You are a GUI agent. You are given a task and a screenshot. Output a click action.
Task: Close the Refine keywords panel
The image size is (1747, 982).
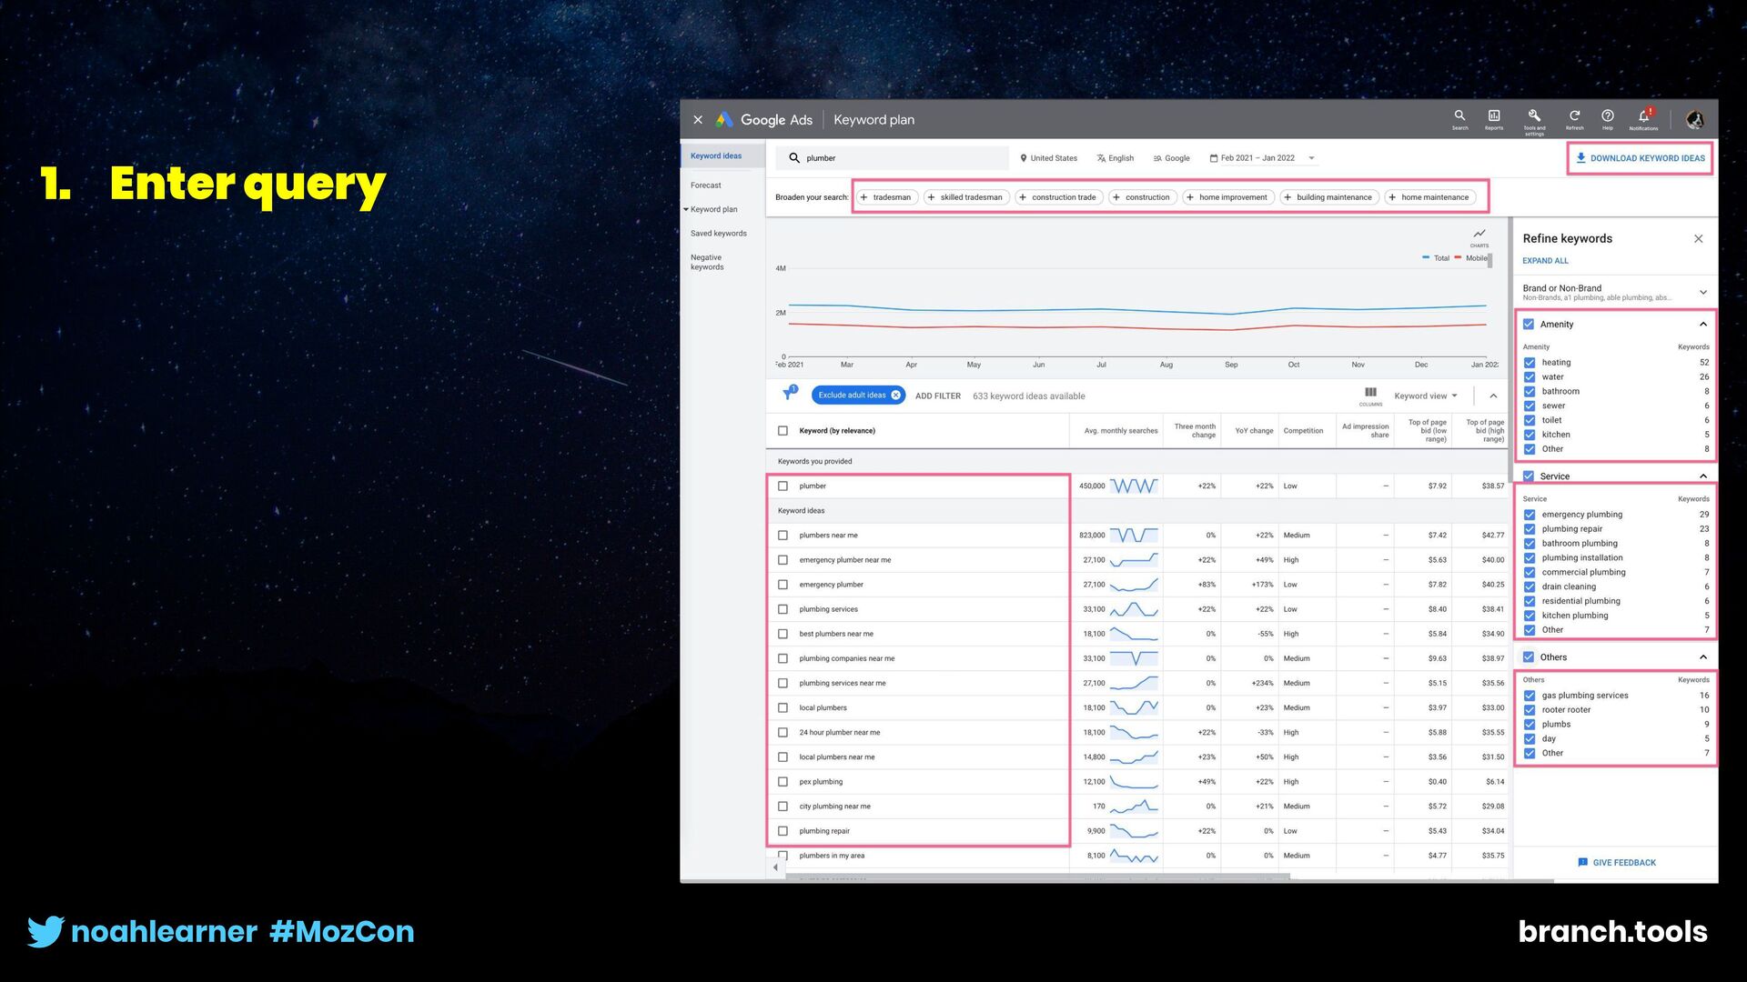coord(1698,239)
